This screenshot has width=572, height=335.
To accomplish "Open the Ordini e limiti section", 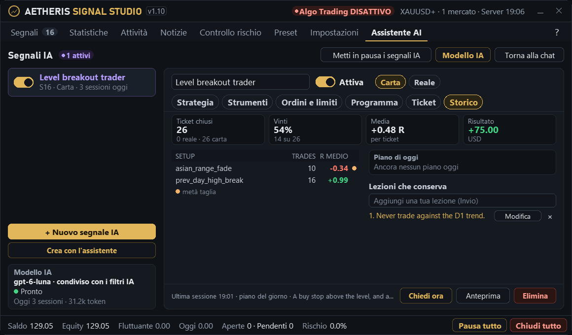I will pos(309,102).
